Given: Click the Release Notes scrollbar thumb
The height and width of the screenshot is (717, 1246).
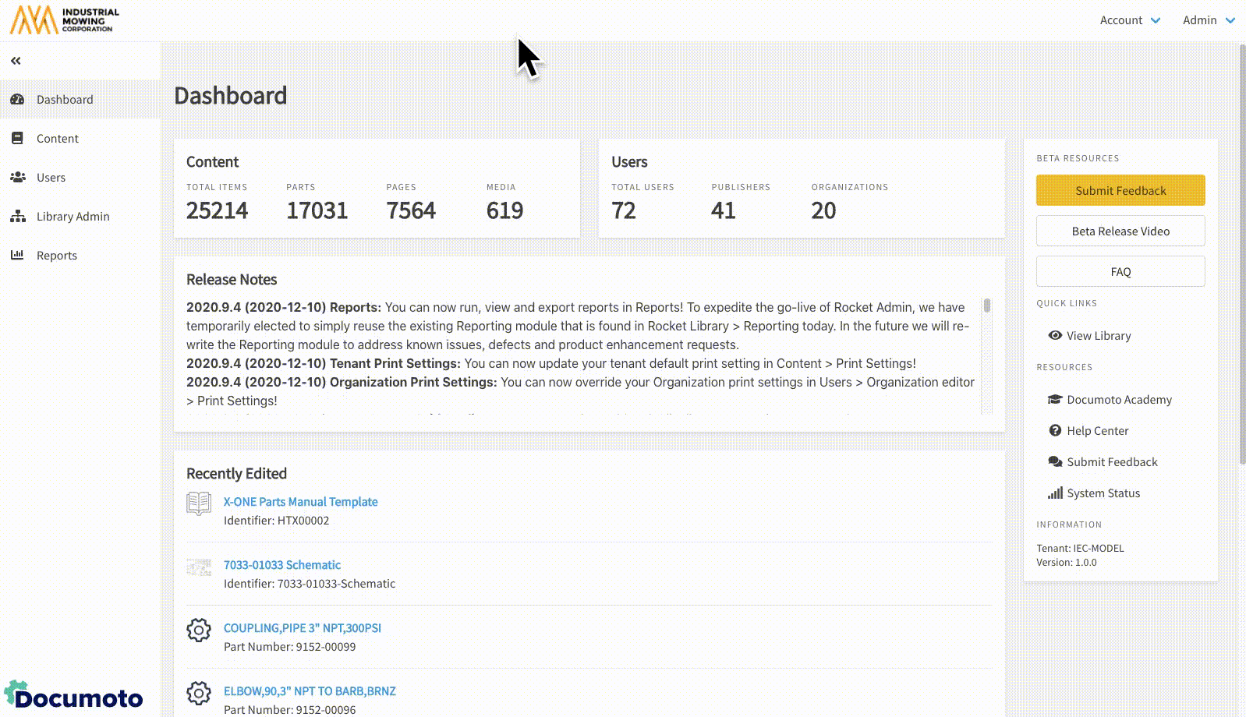Looking at the screenshot, I should coord(986,306).
